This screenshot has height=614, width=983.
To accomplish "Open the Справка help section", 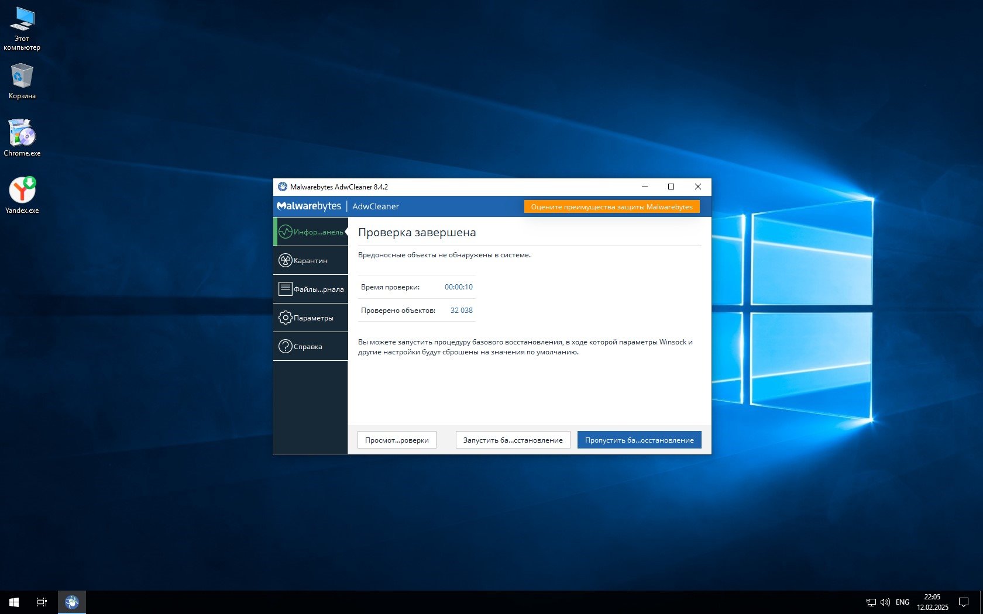I will [x=310, y=347].
